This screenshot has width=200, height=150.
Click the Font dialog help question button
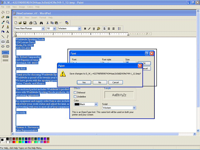point(147,53)
